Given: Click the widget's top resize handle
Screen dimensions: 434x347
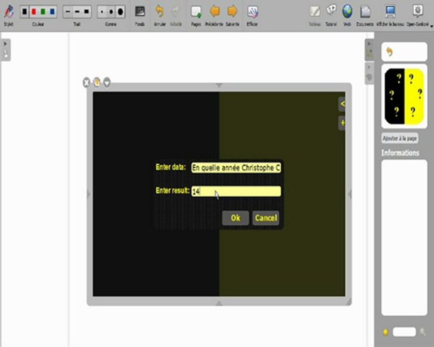Looking at the screenshot, I should (x=219, y=85).
